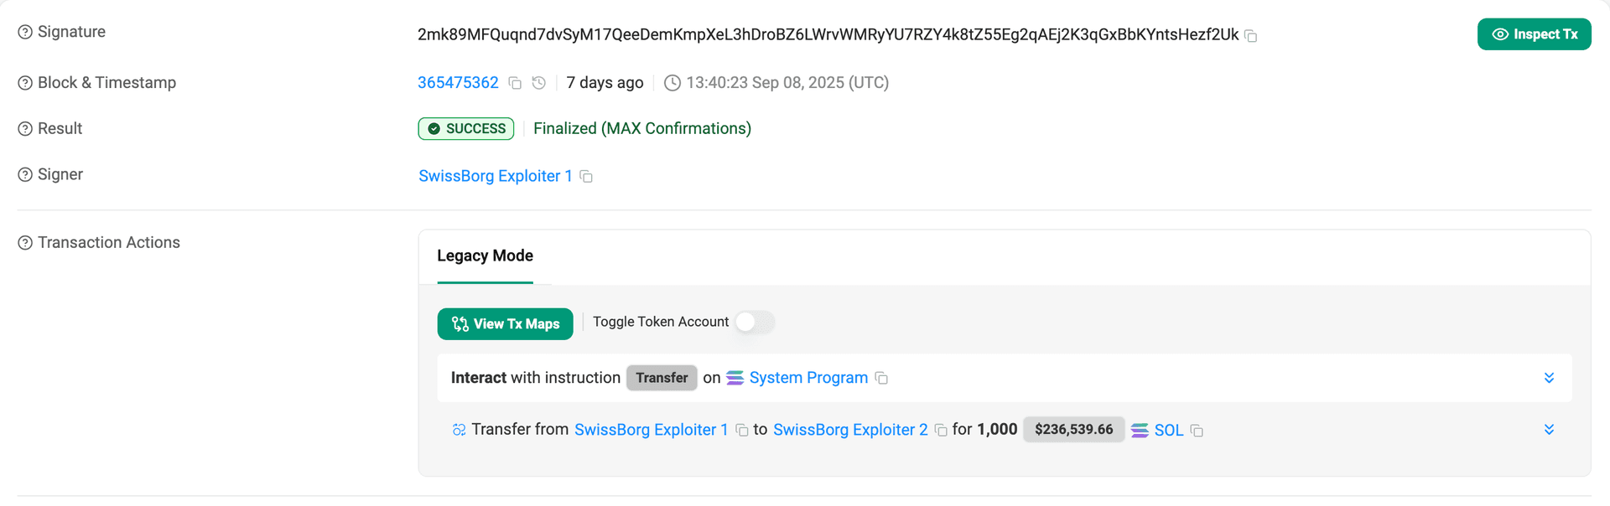Click the rewind icon beside the block number
This screenshot has width=1610, height=506.
coord(538,82)
